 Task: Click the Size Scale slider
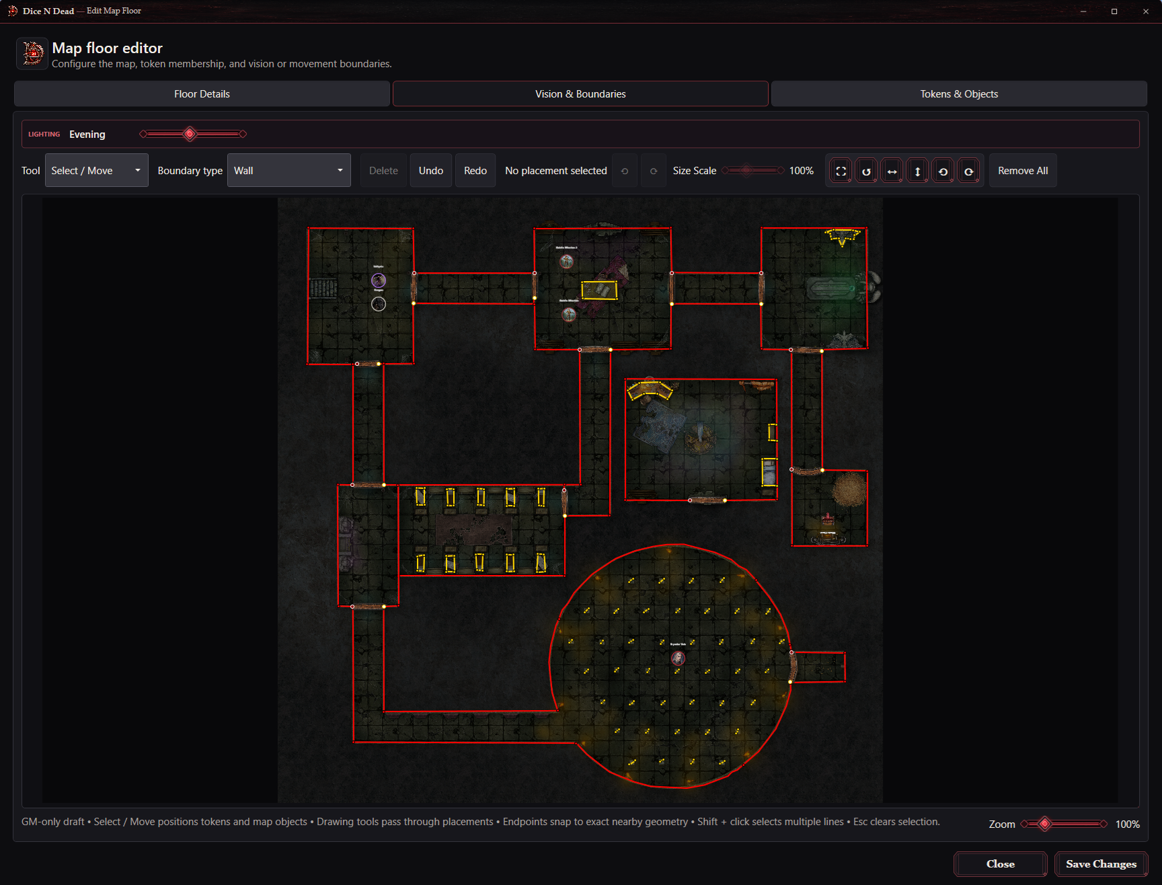[x=752, y=171]
